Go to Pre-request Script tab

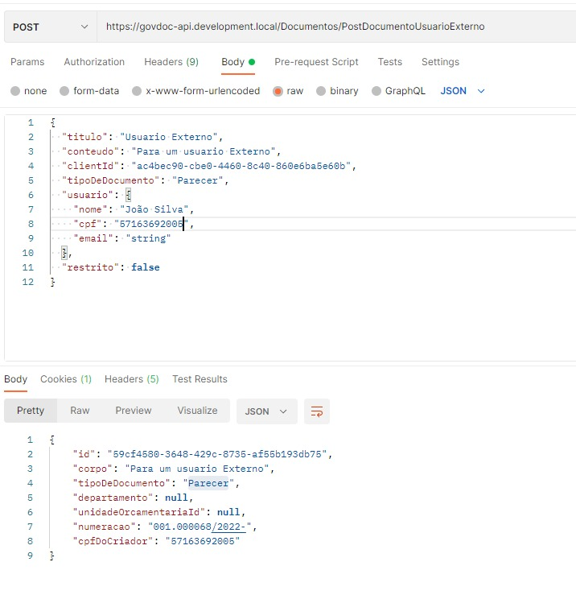pyautogui.click(x=316, y=62)
